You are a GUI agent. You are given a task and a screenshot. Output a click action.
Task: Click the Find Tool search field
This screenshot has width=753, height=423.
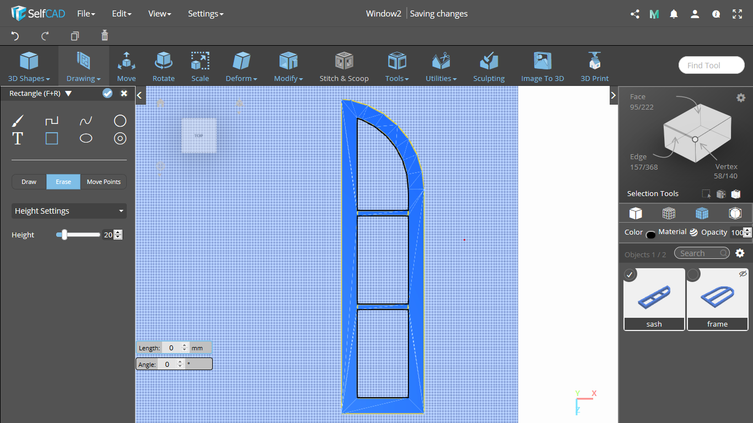point(712,65)
